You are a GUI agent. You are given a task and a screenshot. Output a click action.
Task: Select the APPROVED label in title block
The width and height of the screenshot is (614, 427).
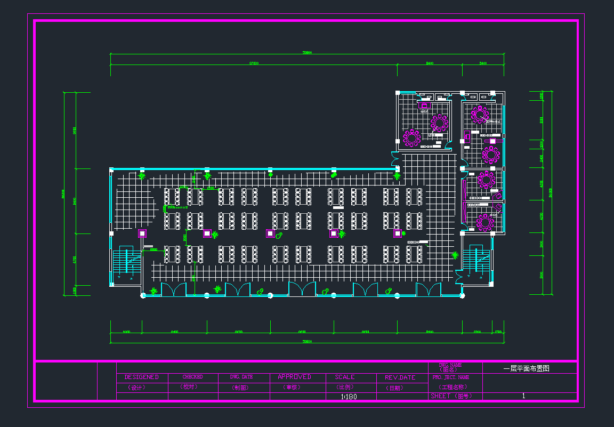point(294,377)
